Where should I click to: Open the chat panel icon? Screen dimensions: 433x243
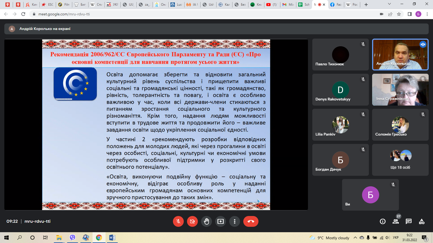tap(409, 221)
